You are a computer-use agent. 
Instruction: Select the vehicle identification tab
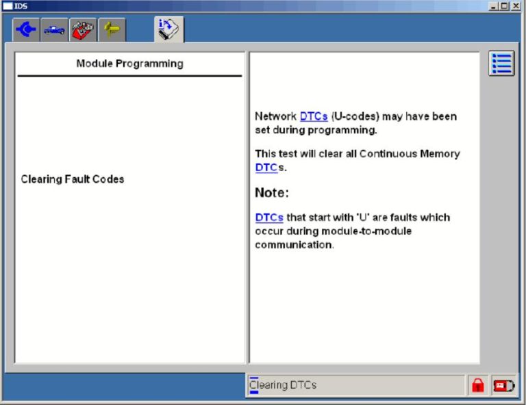click(x=54, y=30)
